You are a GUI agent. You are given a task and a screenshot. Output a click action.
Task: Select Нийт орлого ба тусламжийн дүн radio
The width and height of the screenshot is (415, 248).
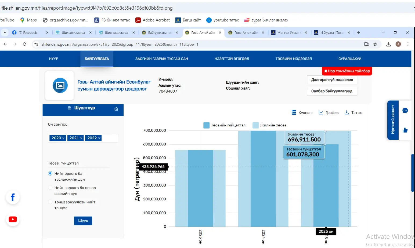point(50,173)
